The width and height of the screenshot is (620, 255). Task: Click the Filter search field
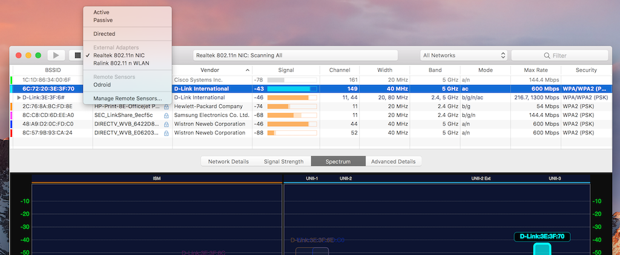tap(559, 55)
